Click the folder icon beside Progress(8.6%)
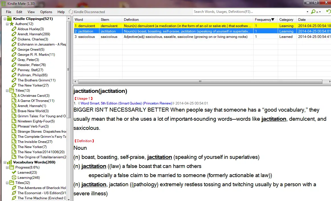 coord(12,167)
